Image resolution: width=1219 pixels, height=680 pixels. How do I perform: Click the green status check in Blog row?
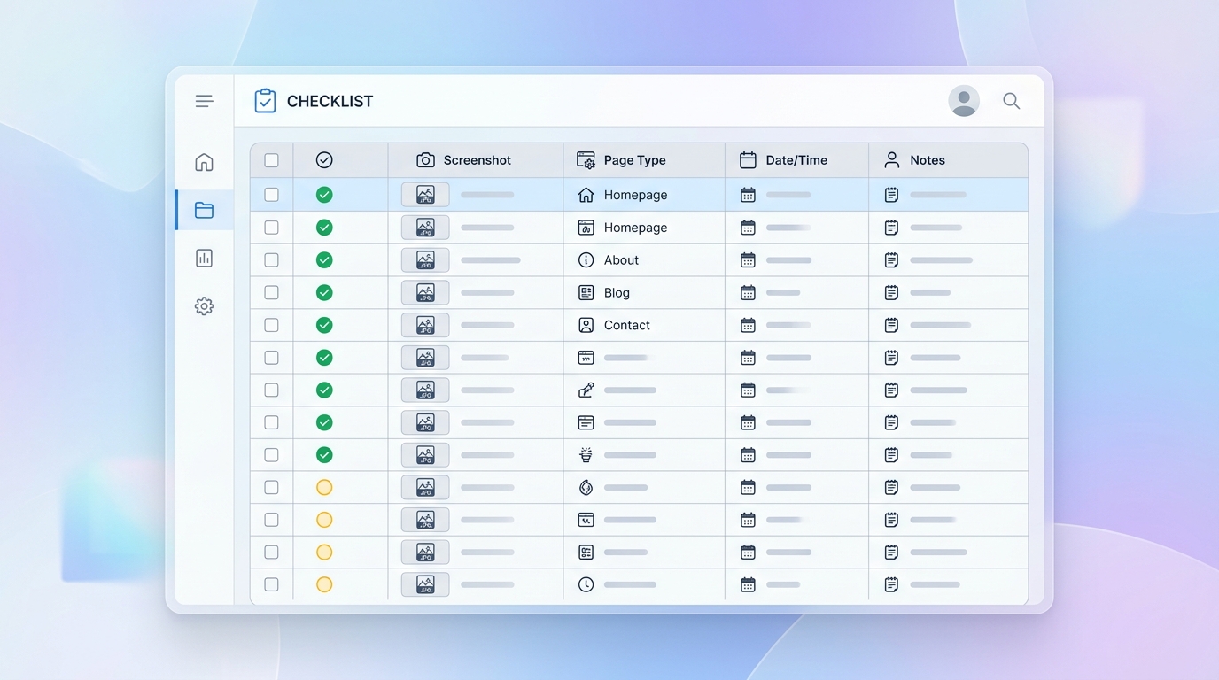[x=324, y=292]
